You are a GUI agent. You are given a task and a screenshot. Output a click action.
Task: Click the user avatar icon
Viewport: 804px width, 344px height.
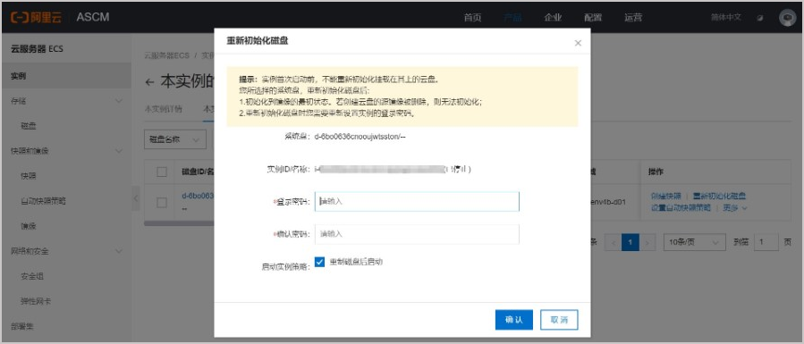787,17
